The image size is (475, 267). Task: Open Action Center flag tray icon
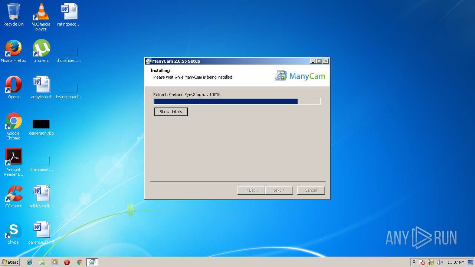pos(422,262)
